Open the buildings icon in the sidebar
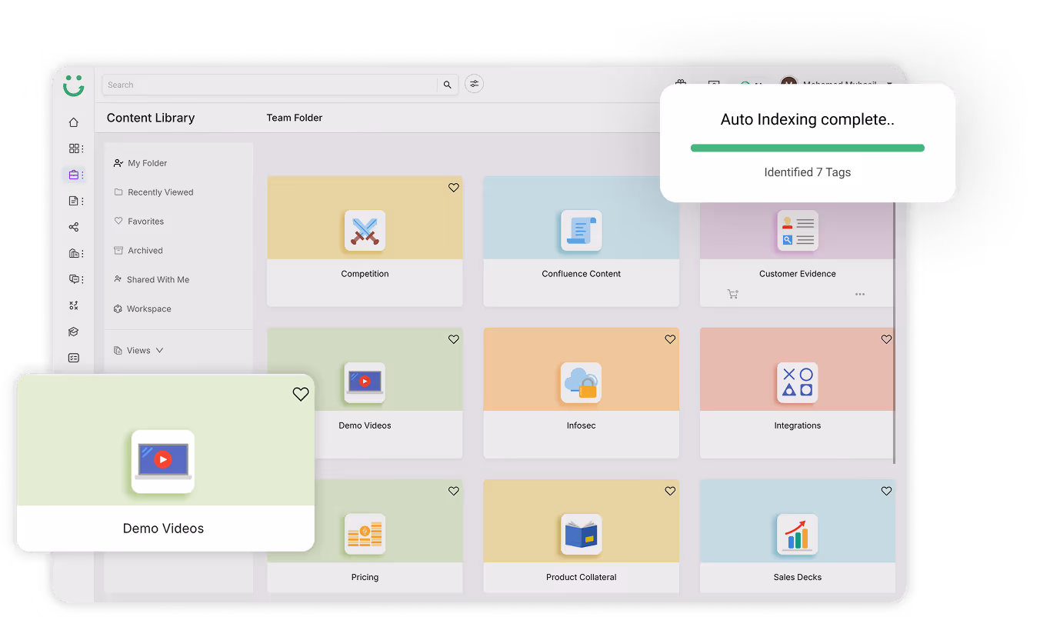The width and height of the screenshot is (1040, 617). [x=74, y=253]
